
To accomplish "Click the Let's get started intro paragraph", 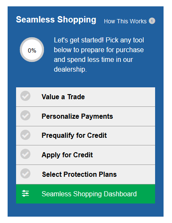I will pos(99,55).
